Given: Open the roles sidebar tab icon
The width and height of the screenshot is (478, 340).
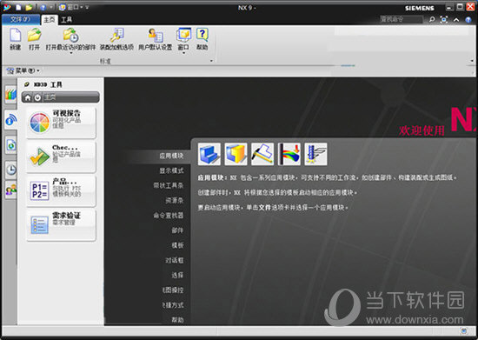Looking at the screenshot, I should [11, 190].
